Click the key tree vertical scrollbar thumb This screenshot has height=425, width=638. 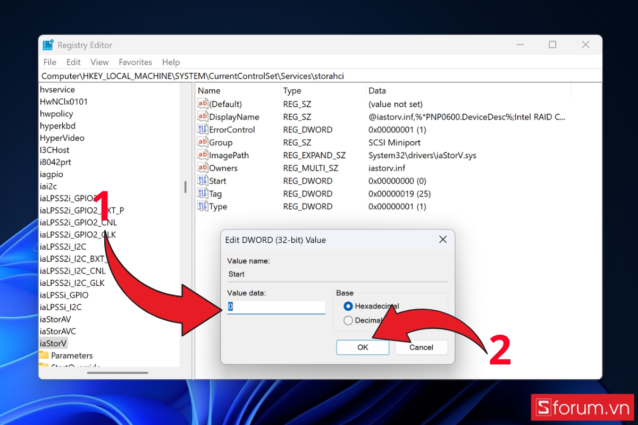coord(186,187)
